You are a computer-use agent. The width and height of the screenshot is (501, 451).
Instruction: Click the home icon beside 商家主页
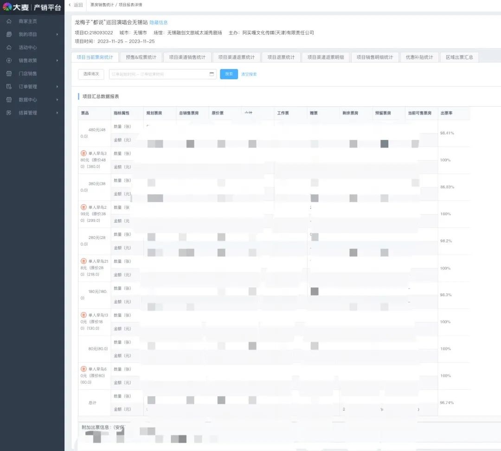[x=9, y=21]
